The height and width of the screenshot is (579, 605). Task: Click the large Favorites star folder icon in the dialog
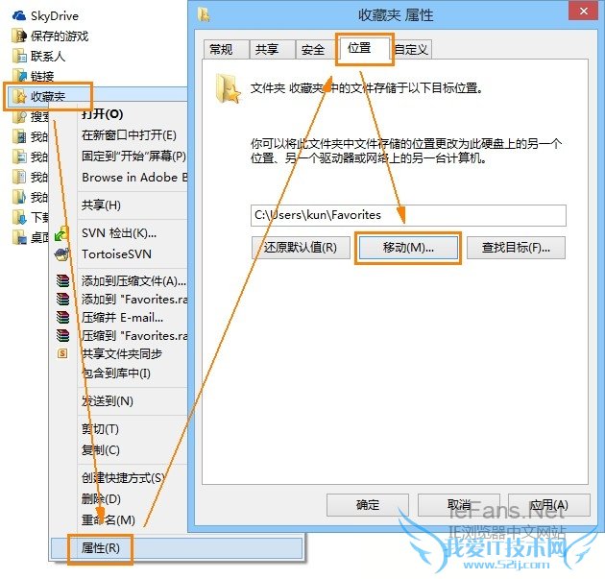229,88
